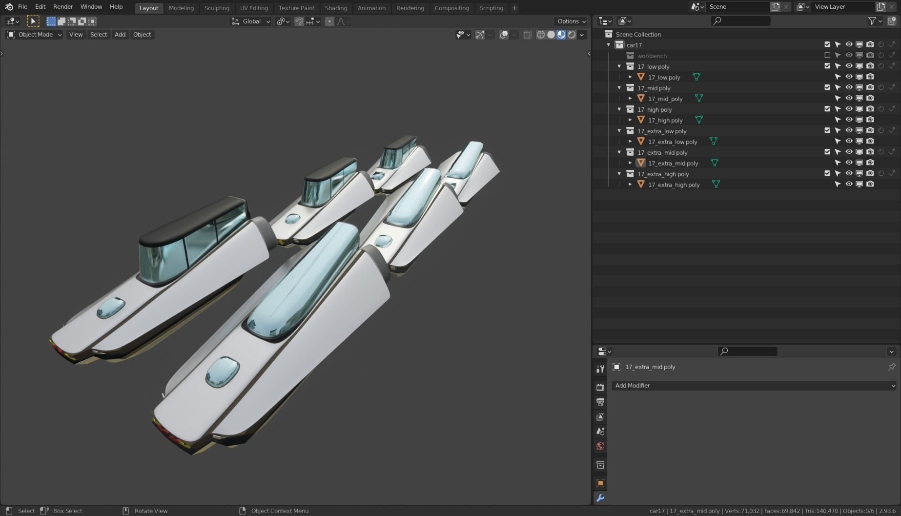Switch to rendered viewport shading
This screenshot has width=901, height=516.
pyautogui.click(x=572, y=35)
